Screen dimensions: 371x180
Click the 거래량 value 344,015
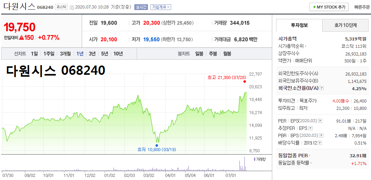[x=240, y=23]
